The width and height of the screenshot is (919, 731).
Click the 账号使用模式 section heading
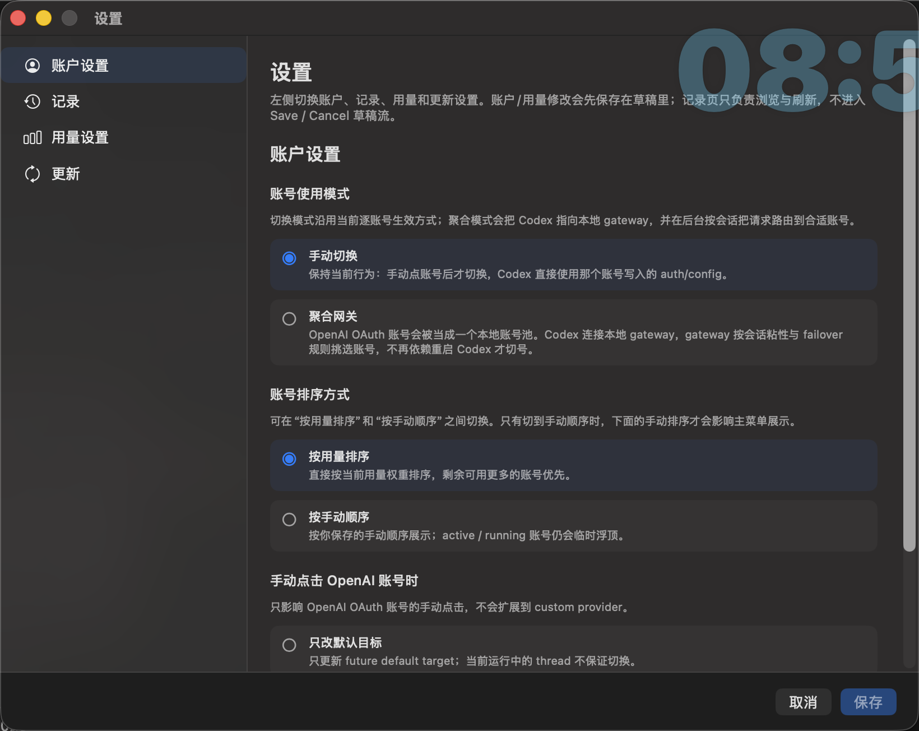[310, 194]
